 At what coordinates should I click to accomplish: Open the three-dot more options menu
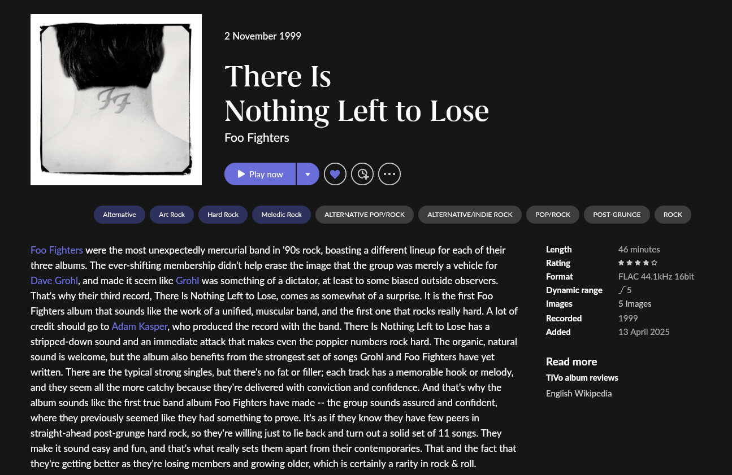tap(389, 174)
